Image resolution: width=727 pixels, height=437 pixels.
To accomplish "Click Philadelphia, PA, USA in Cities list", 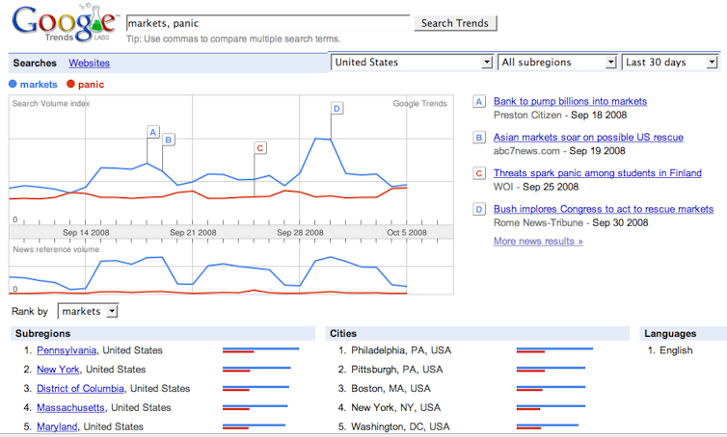I will (401, 350).
